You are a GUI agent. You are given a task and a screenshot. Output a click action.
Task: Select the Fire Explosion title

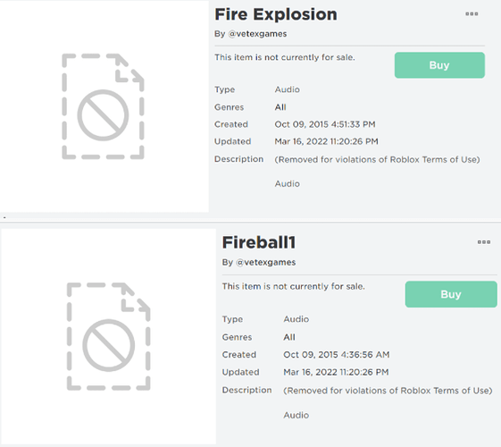coord(276,14)
